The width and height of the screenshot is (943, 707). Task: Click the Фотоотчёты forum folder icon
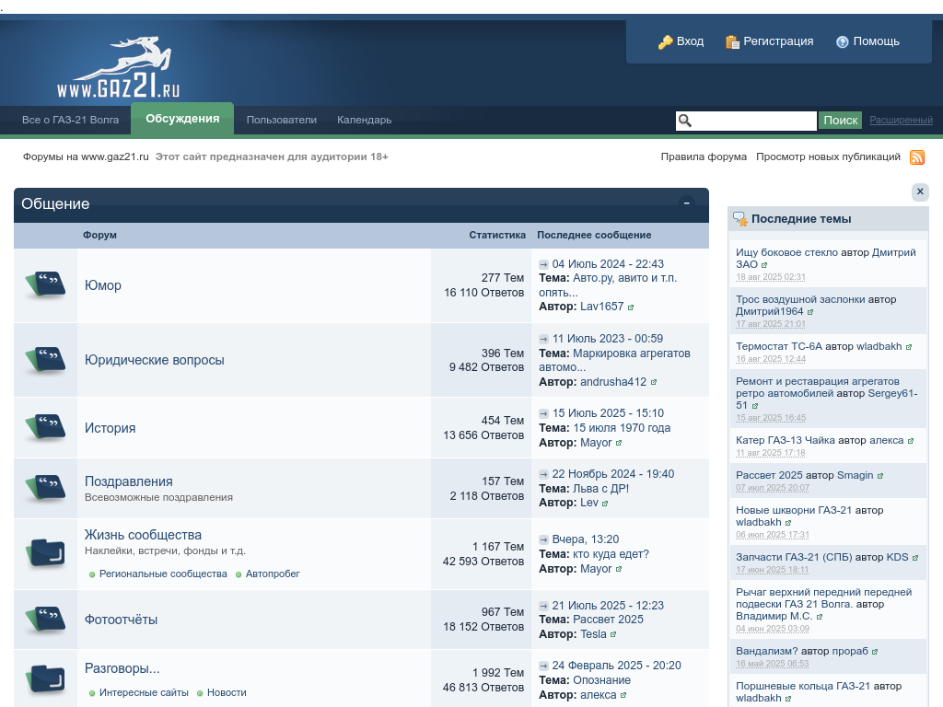click(x=45, y=620)
